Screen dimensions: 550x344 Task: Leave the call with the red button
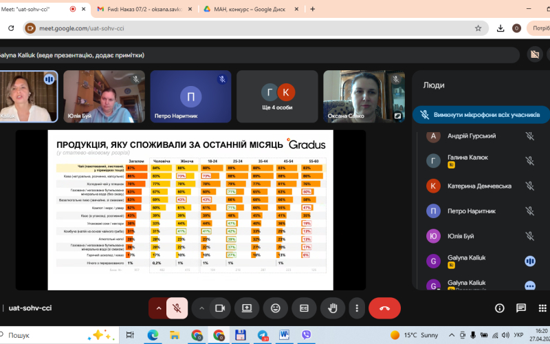coord(384,308)
